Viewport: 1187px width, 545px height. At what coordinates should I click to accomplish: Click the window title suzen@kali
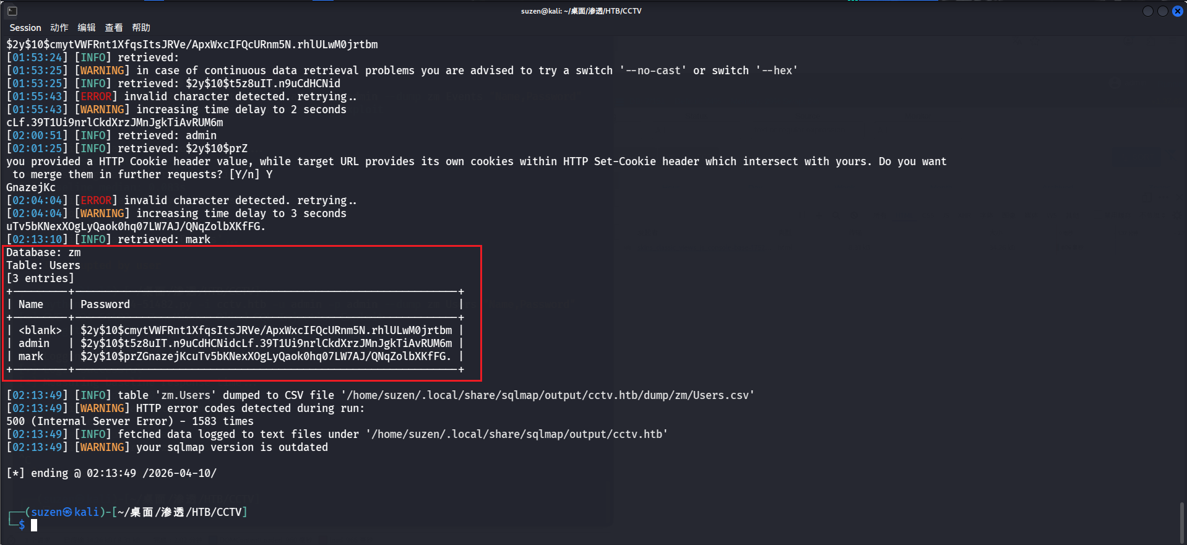(x=581, y=11)
